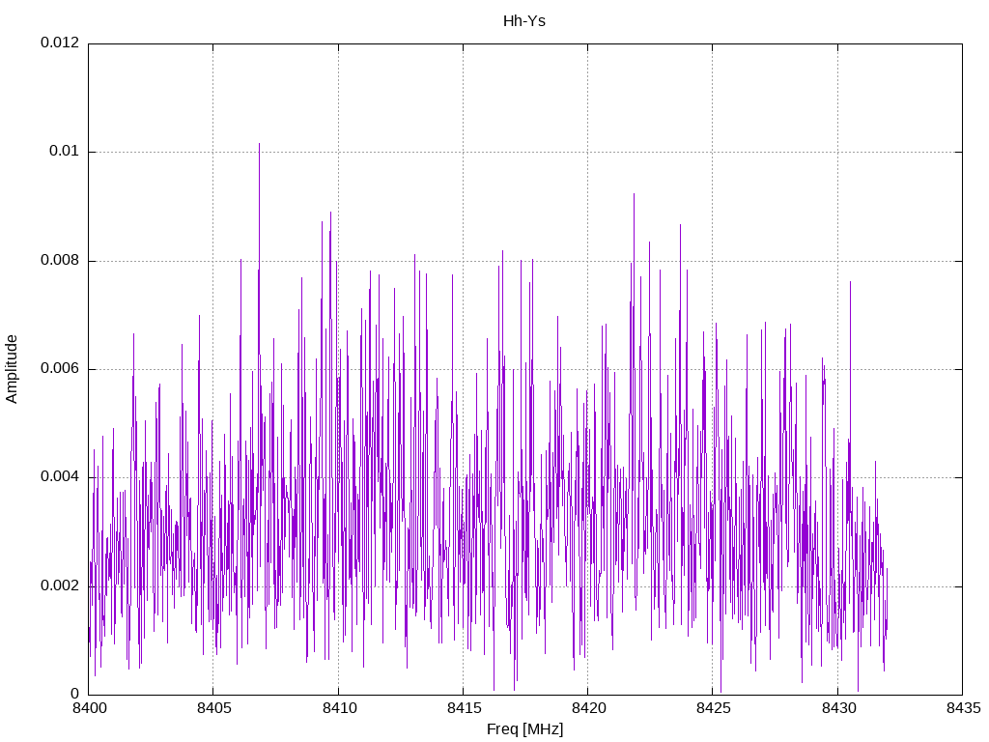The width and height of the screenshot is (989, 742).
Task: Click the 8420 x-axis tick label
Action: 588,708
